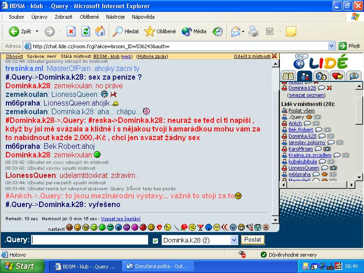Open the Dominka.k28 (ž) recipient dropdown
The width and height of the screenshot is (364, 273).
pos(234,240)
